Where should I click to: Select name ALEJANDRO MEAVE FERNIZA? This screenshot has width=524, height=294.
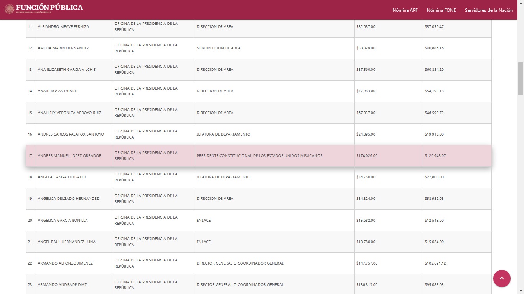pyautogui.click(x=63, y=27)
